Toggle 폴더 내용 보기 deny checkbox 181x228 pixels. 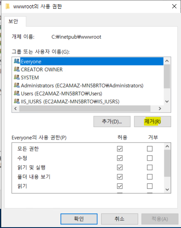[x=150, y=177]
